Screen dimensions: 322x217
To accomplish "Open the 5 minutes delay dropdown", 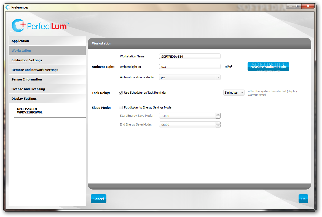I will point(234,93).
